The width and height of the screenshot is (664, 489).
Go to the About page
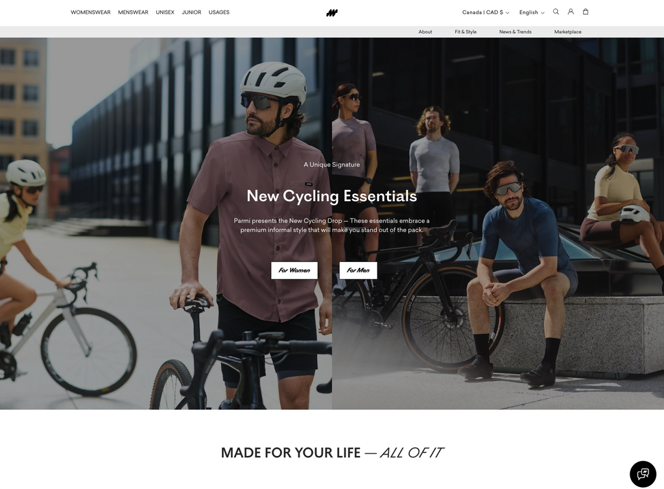[x=425, y=32]
